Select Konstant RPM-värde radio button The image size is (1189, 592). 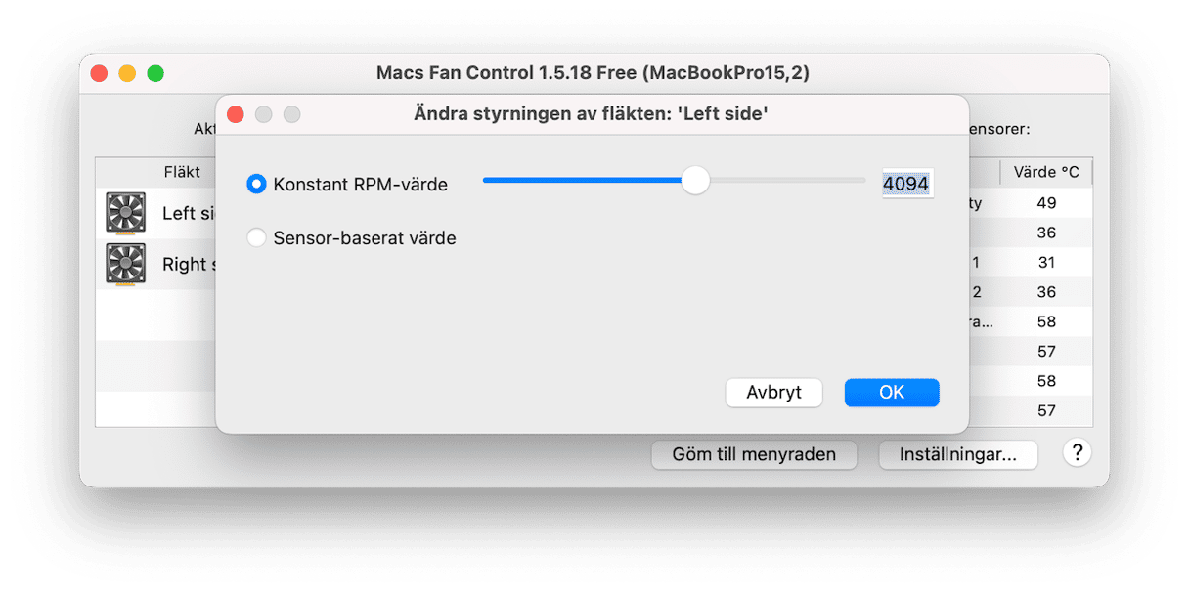click(x=256, y=184)
